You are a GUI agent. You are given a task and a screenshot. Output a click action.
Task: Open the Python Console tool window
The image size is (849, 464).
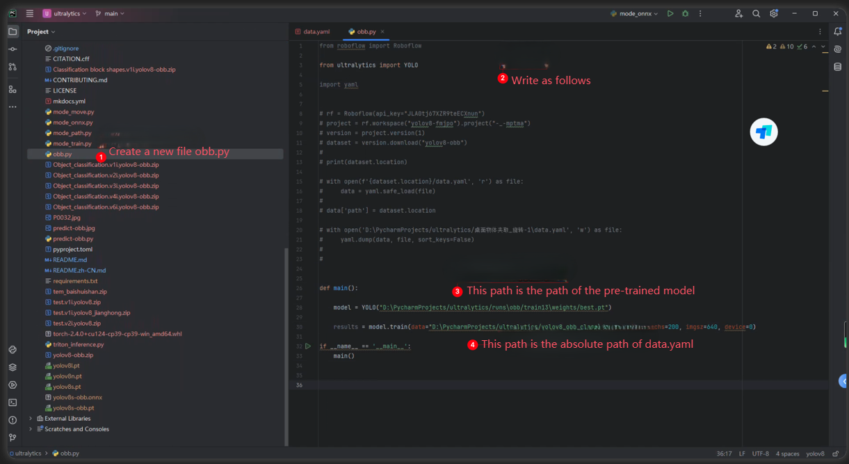[x=13, y=350]
